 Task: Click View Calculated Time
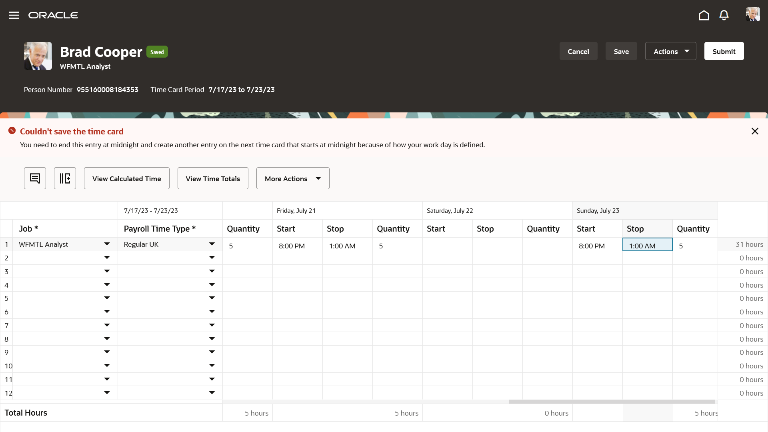[126, 178]
